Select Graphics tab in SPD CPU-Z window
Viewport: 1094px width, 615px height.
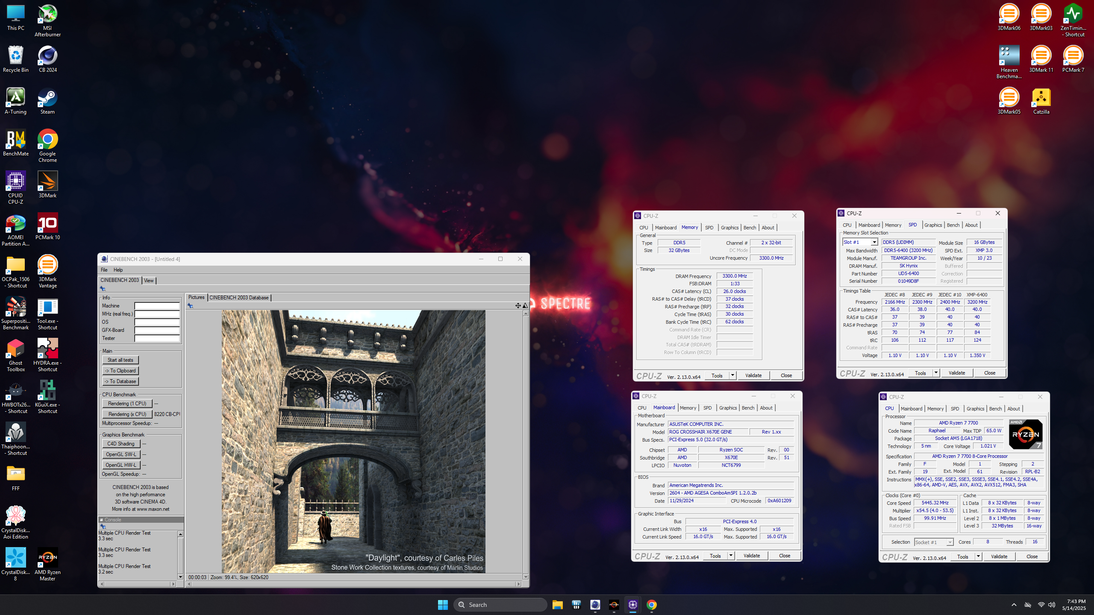pos(933,225)
